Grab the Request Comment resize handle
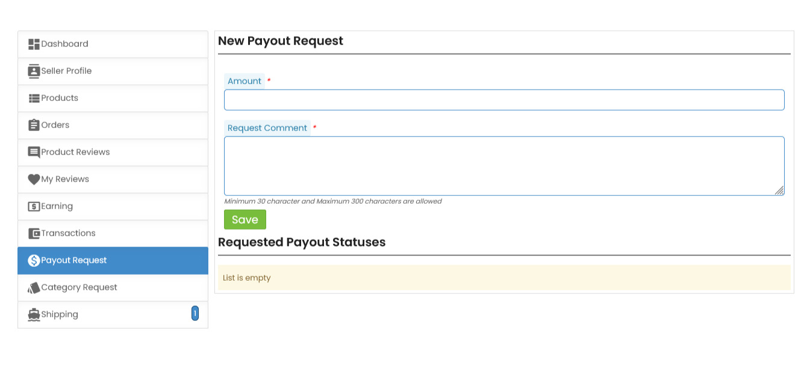The height and width of the screenshot is (375, 810). pos(779,191)
